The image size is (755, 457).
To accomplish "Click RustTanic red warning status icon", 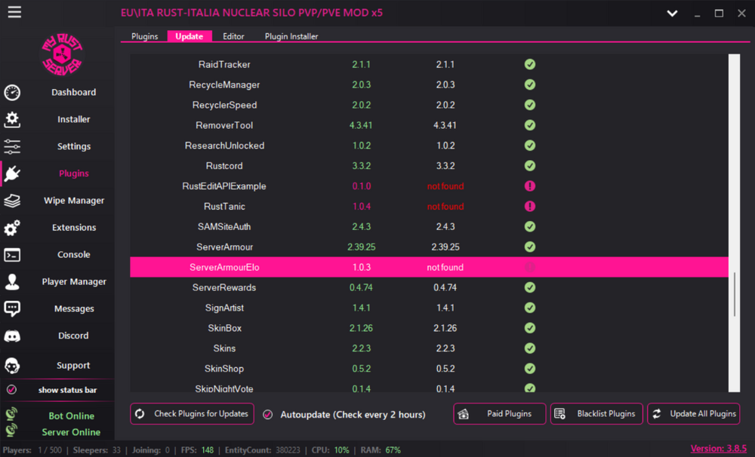I will click(x=530, y=207).
